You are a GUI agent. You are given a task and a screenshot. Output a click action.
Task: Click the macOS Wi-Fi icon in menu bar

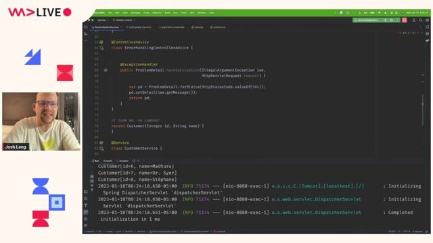tap(379, 13)
